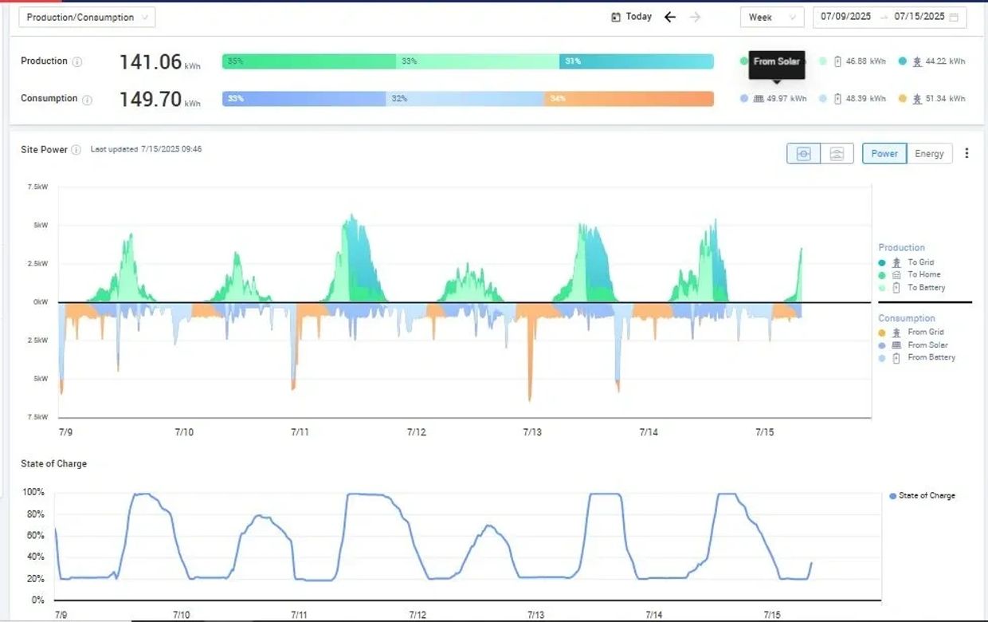Click the previous period arrow

[670, 17]
